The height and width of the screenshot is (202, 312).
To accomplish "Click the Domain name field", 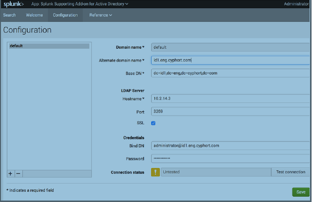I will (230, 47).
